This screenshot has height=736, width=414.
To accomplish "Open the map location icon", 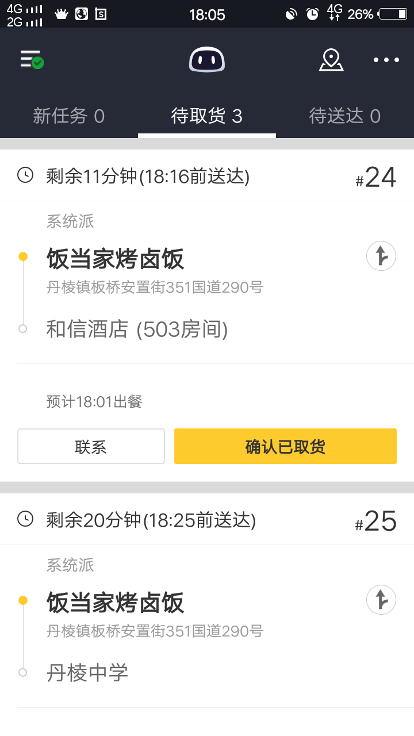I will pos(331,60).
